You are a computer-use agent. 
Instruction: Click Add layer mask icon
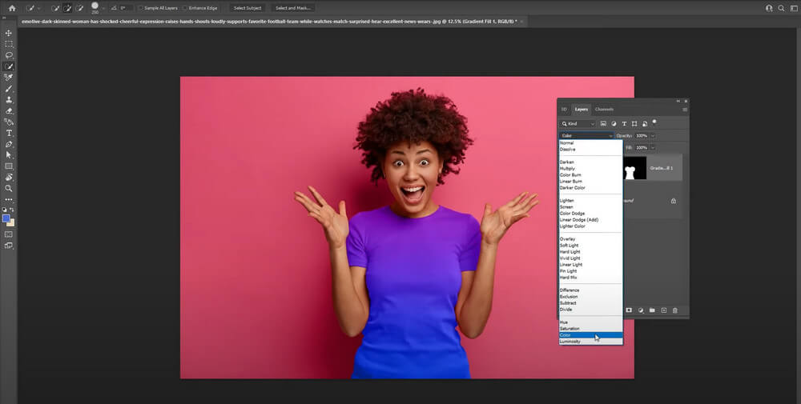coord(629,310)
